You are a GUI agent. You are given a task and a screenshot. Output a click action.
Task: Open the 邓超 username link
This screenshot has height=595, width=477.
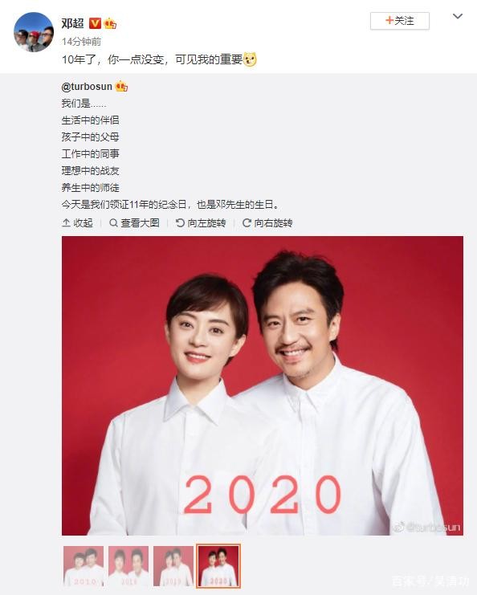coord(72,23)
